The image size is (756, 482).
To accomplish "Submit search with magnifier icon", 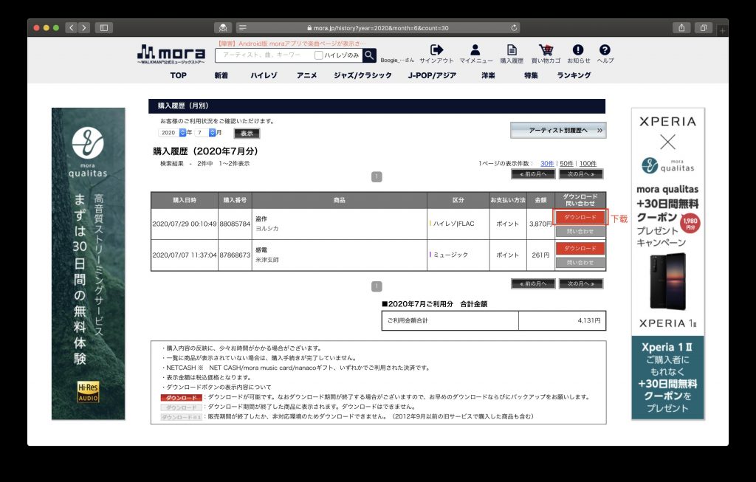I will pos(369,55).
